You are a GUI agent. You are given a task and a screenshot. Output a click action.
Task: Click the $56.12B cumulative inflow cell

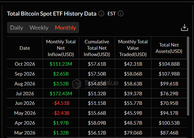(x=97, y=133)
